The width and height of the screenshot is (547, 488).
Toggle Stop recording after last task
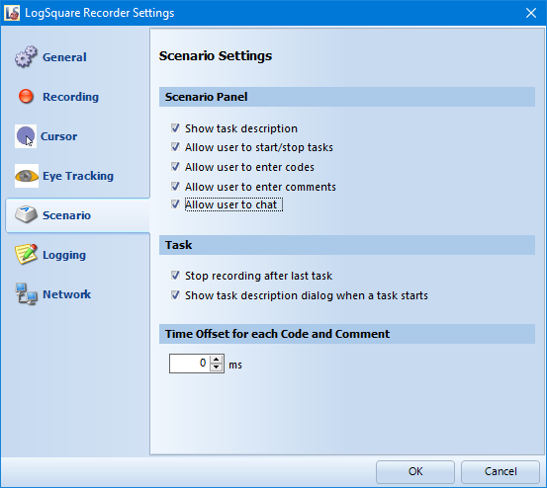[175, 276]
